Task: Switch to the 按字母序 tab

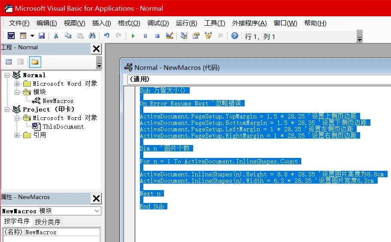Action: (x=17, y=221)
